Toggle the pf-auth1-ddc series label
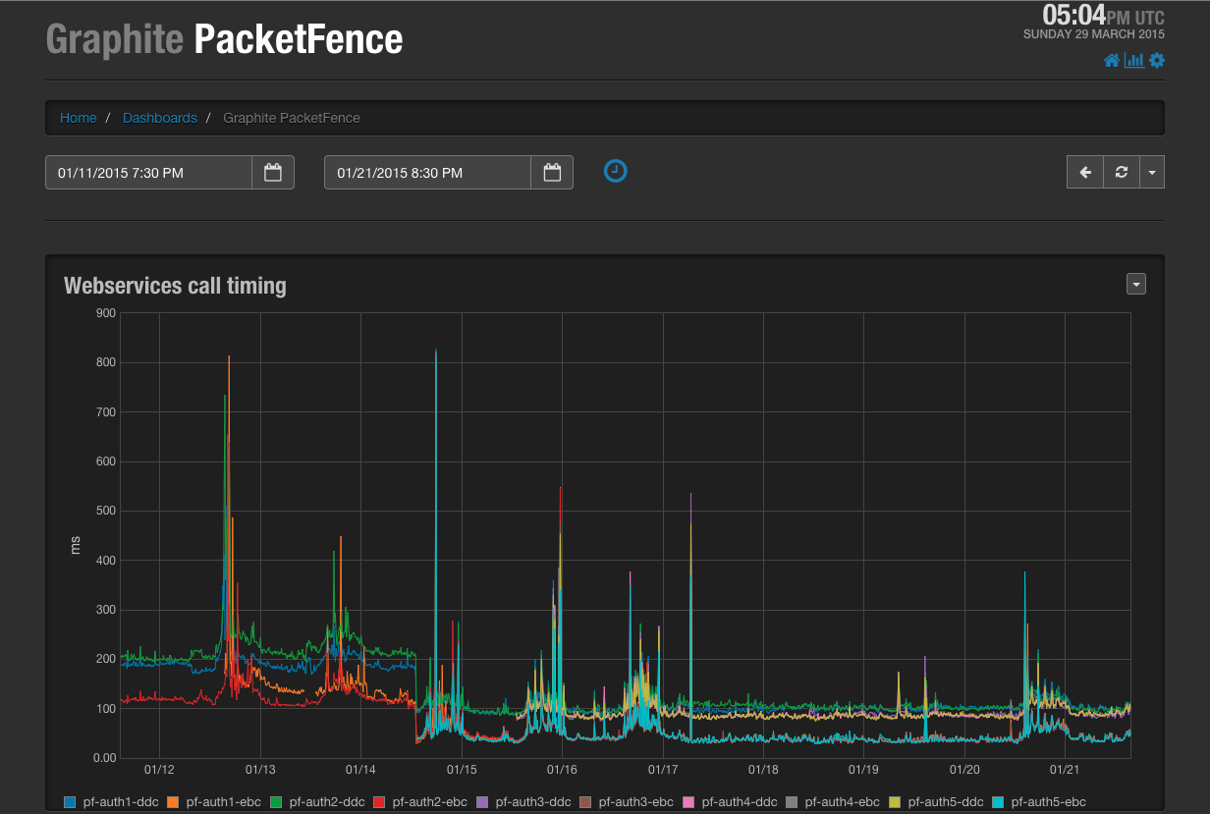The width and height of the screenshot is (1210, 814). [121, 802]
